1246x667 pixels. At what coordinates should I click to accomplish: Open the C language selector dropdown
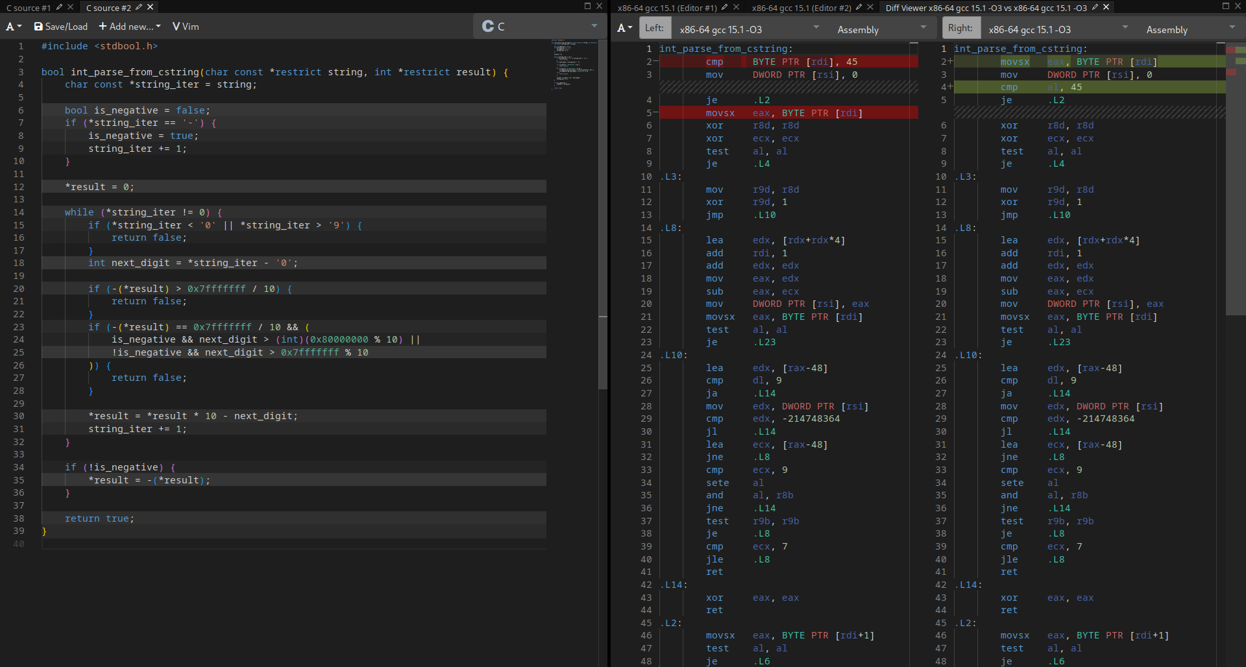(539, 27)
